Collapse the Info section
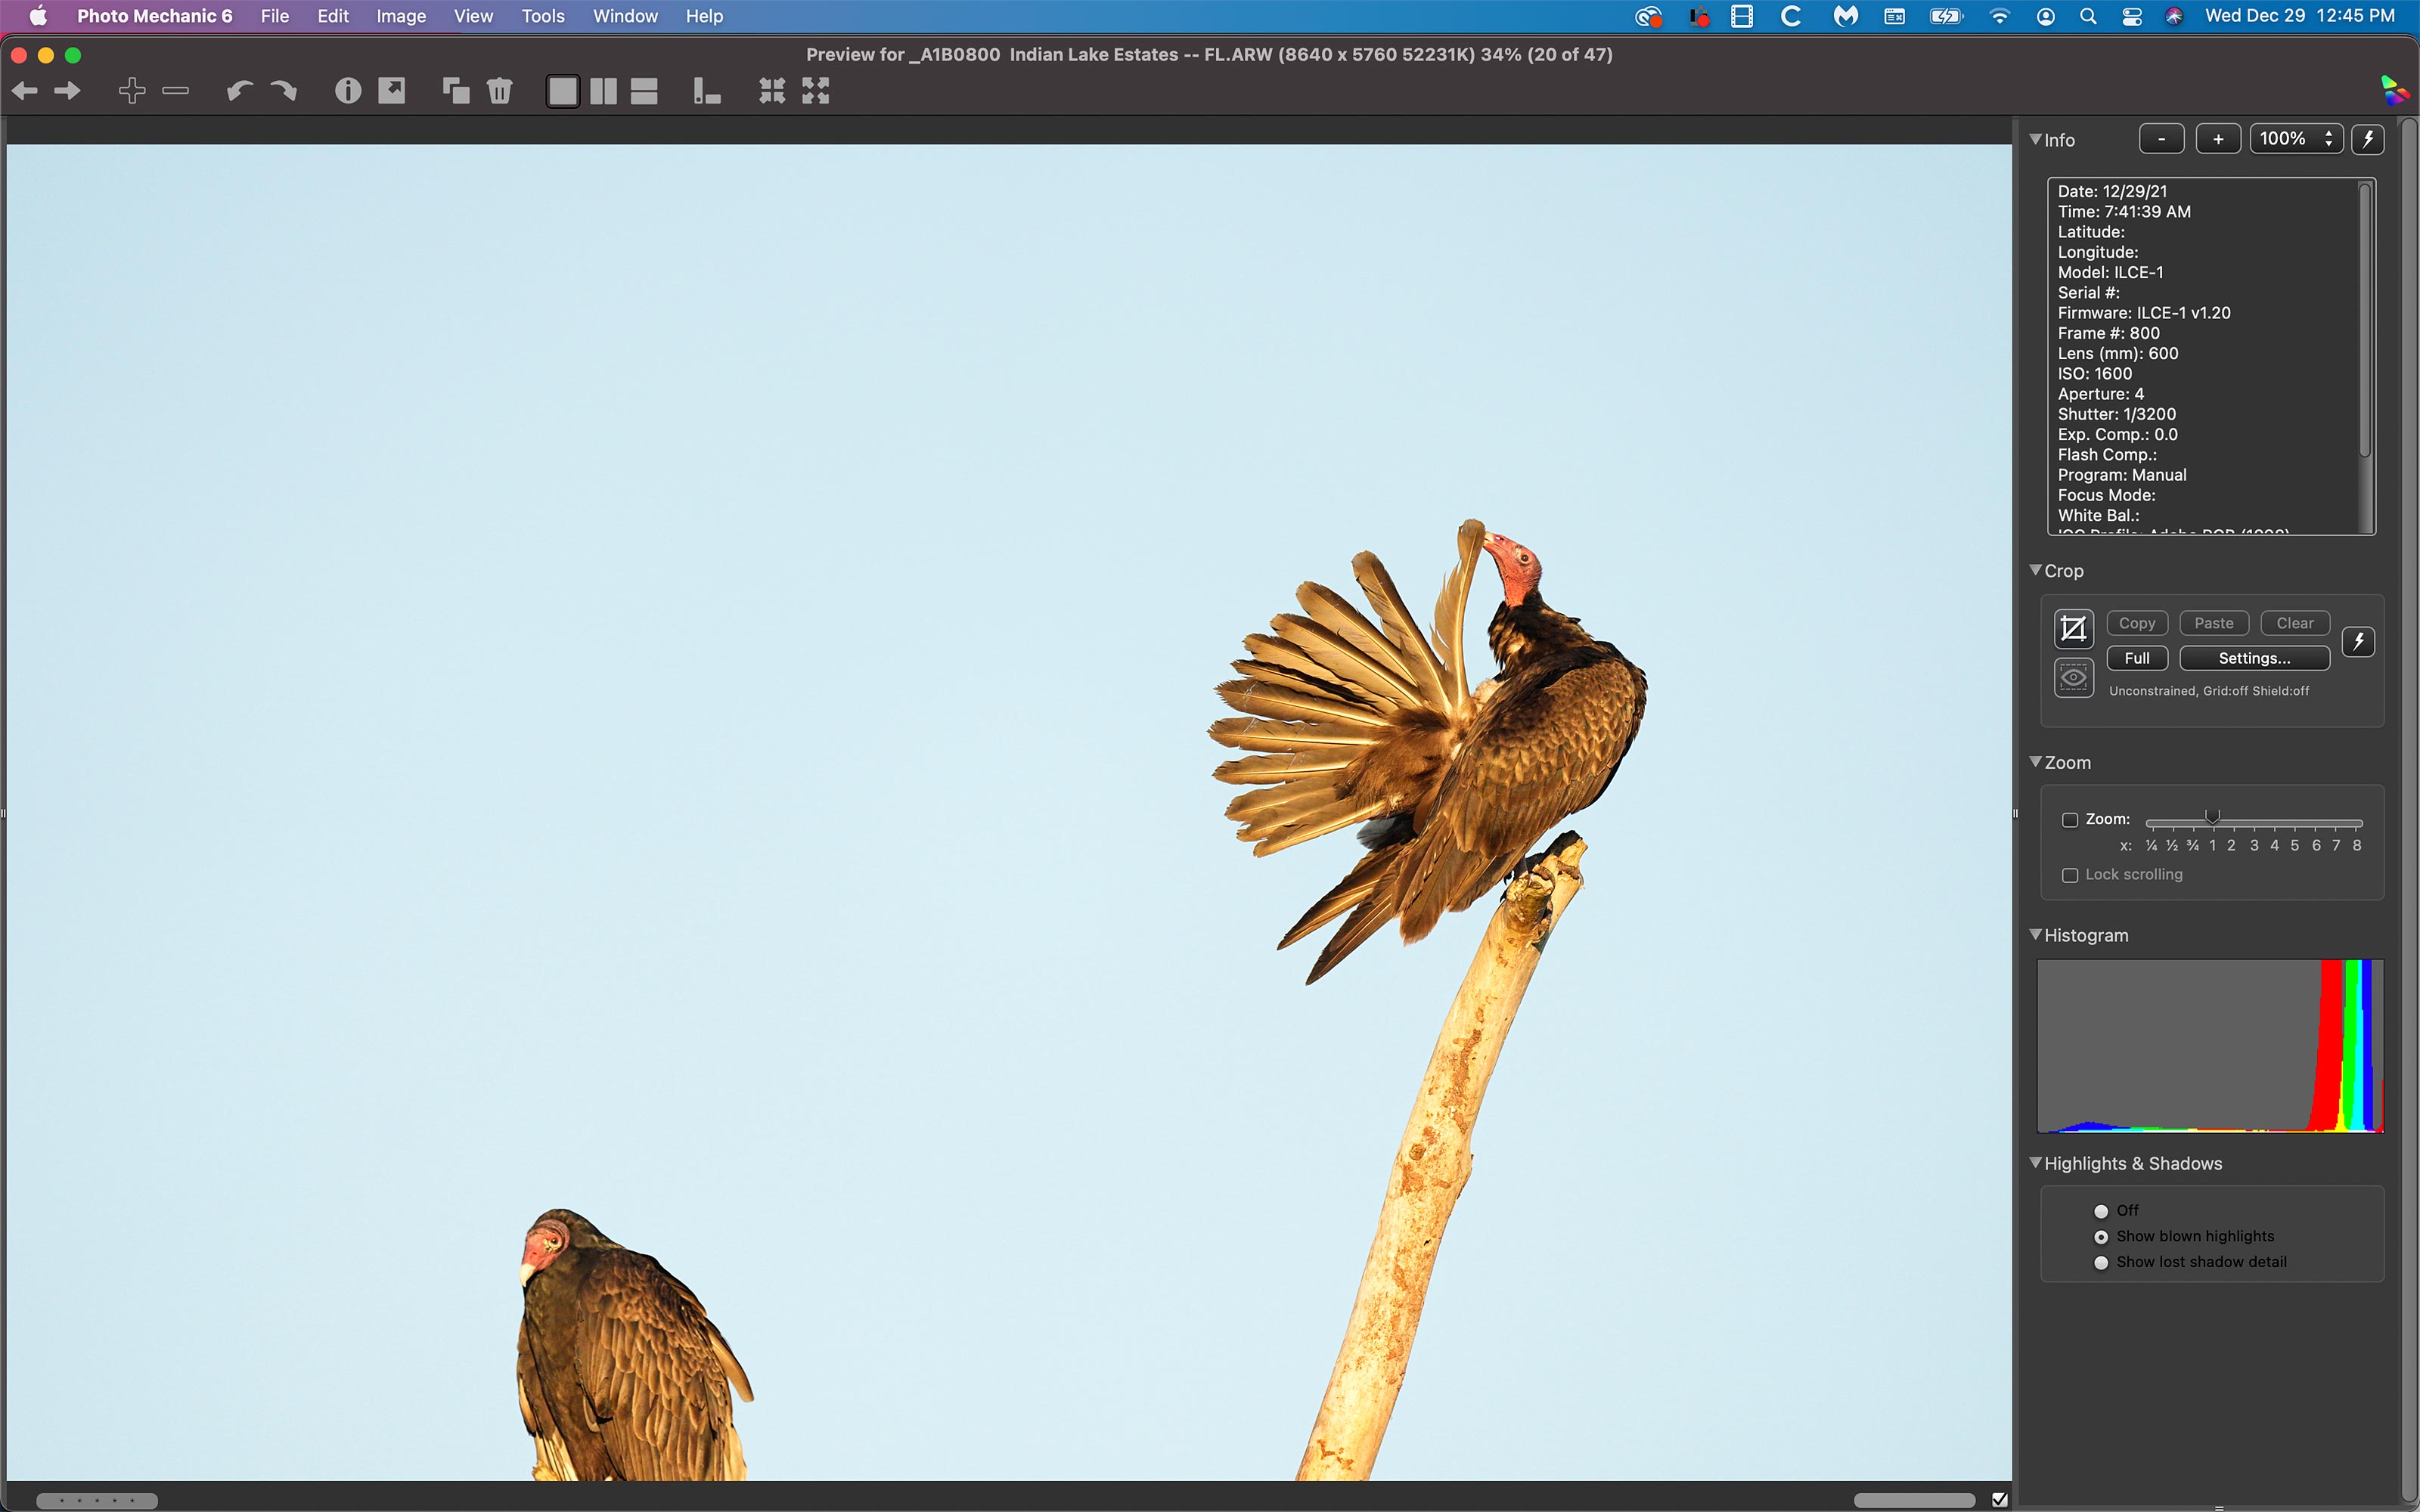This screenshot has width=2420, height=1512. (2035, 139)
